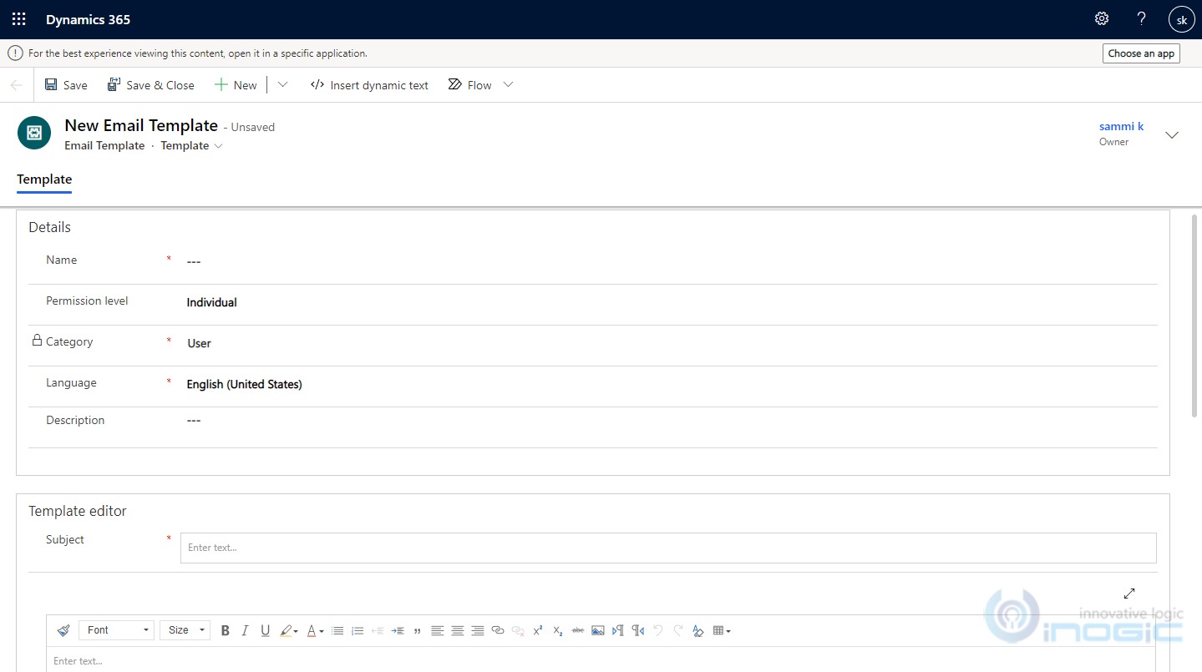
Task: Click the remove formatting eraser icon
Action: [698, 630]
